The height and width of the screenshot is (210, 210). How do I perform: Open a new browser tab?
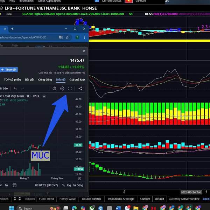pos(12,29)
